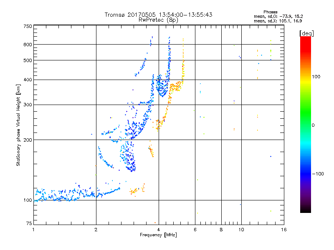Click the x-axis tick label '4'
The width and height of the screenshot is (334, 250).
tap(159, 230)
